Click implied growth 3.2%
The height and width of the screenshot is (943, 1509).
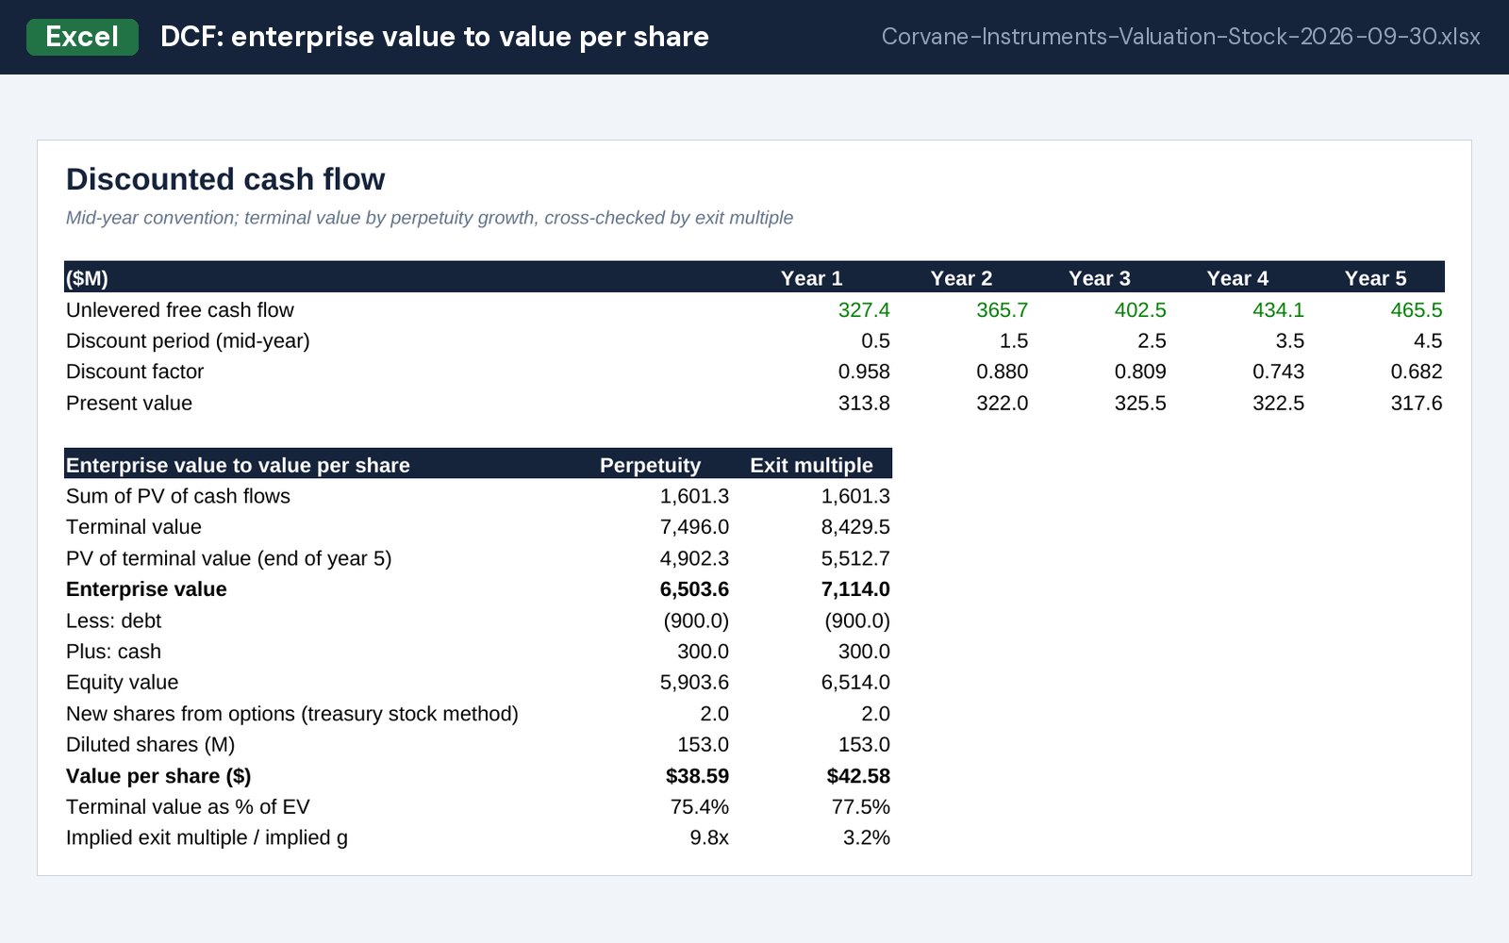click(x=866, y=837)
